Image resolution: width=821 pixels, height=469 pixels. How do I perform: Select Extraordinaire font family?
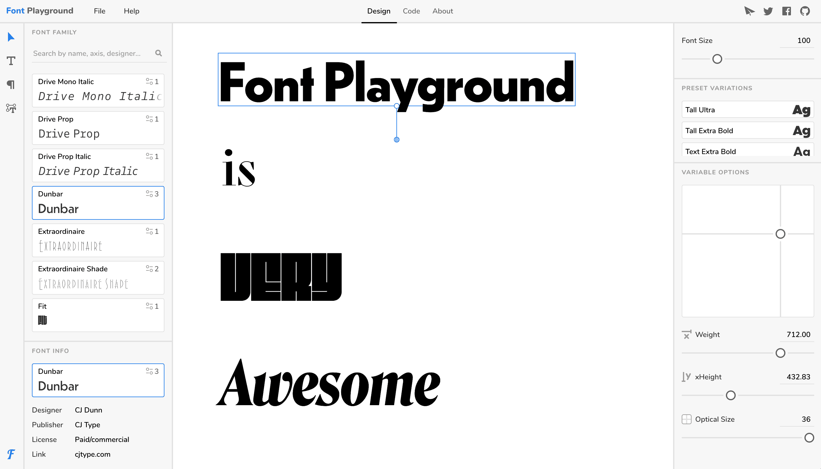[98, 240]
